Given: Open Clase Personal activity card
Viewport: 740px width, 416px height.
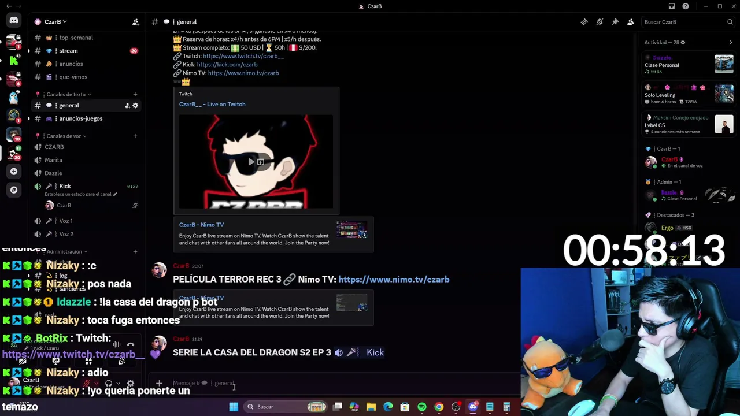Looking at the screenshot, I should (689, 64).
